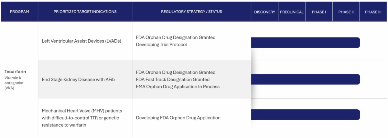Click the Mechanical Heart Valve progress bar
Viewport: 388px width, 138px height.
tap(305, 114)
